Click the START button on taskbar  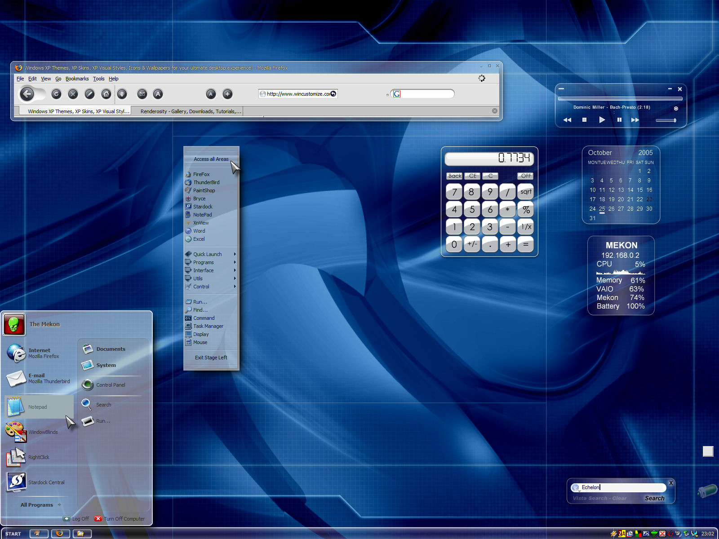(13, 534)
